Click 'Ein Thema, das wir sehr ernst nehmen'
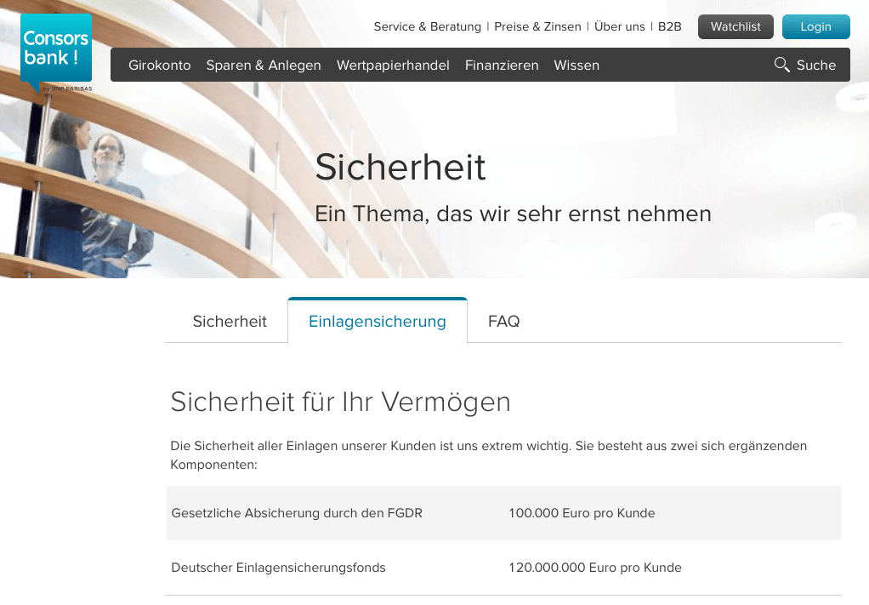Viewport: 869px width, 605px height. click(x=513, y=214)
